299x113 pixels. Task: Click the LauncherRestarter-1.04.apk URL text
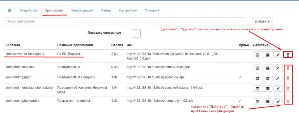coord(165,88)
